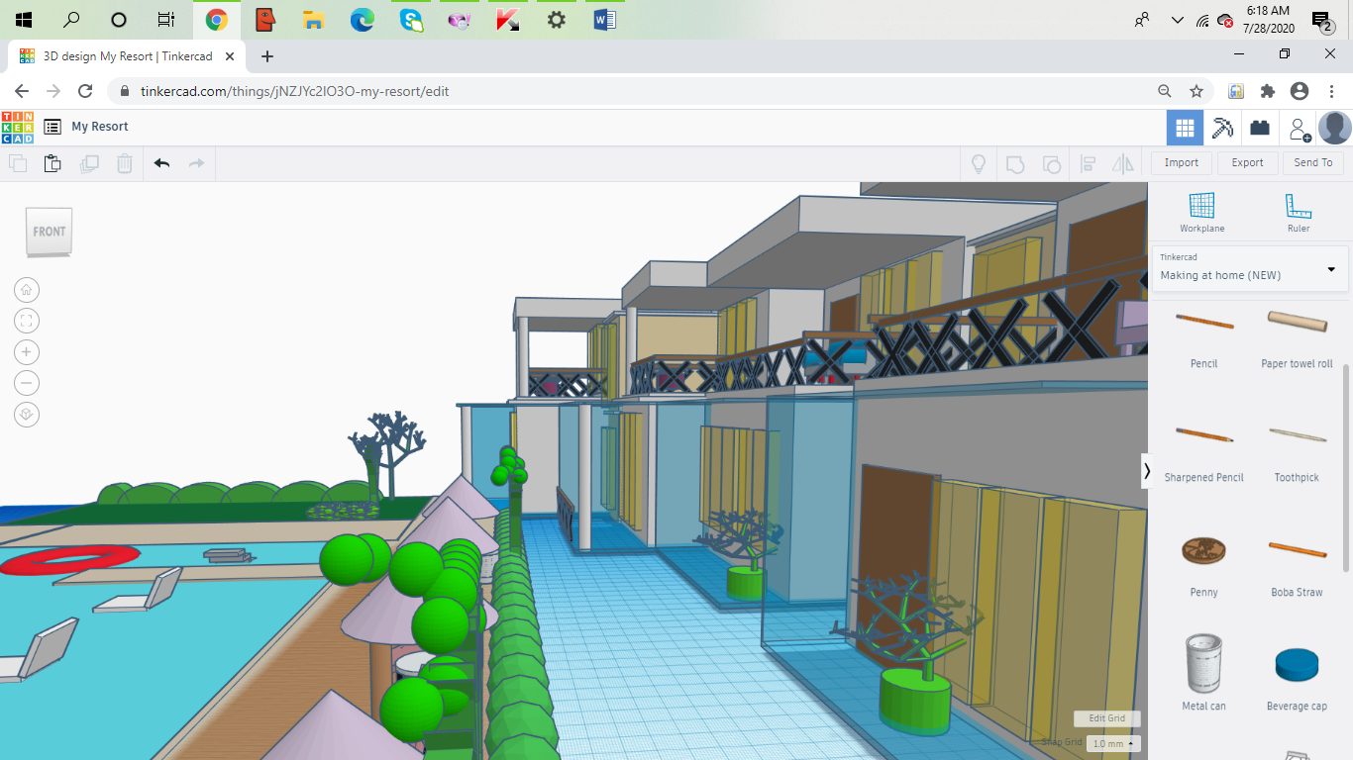Open Microsoft Word from the taskbar
Image resolution: width=1353 pixels, height=760 pixels.
(605, 20)
